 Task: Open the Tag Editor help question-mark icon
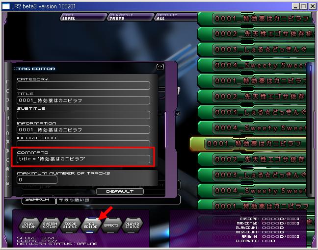160,67
